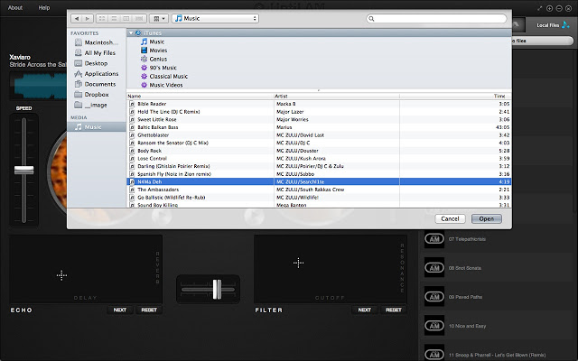Select the 90's Music playlist

click(x=159, y=68)
